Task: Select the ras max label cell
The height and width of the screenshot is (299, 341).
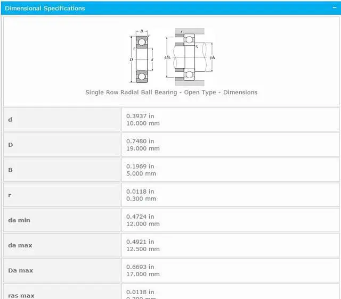Action: [62, 294]
